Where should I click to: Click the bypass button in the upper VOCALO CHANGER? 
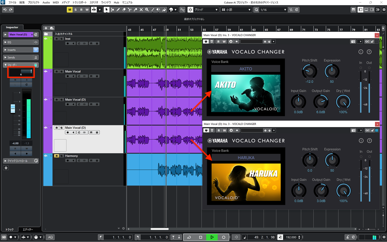(x=206, y=41)
